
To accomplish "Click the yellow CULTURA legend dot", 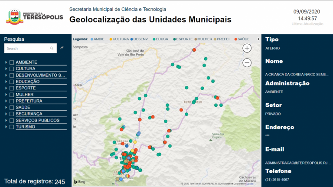I will 111,39.
